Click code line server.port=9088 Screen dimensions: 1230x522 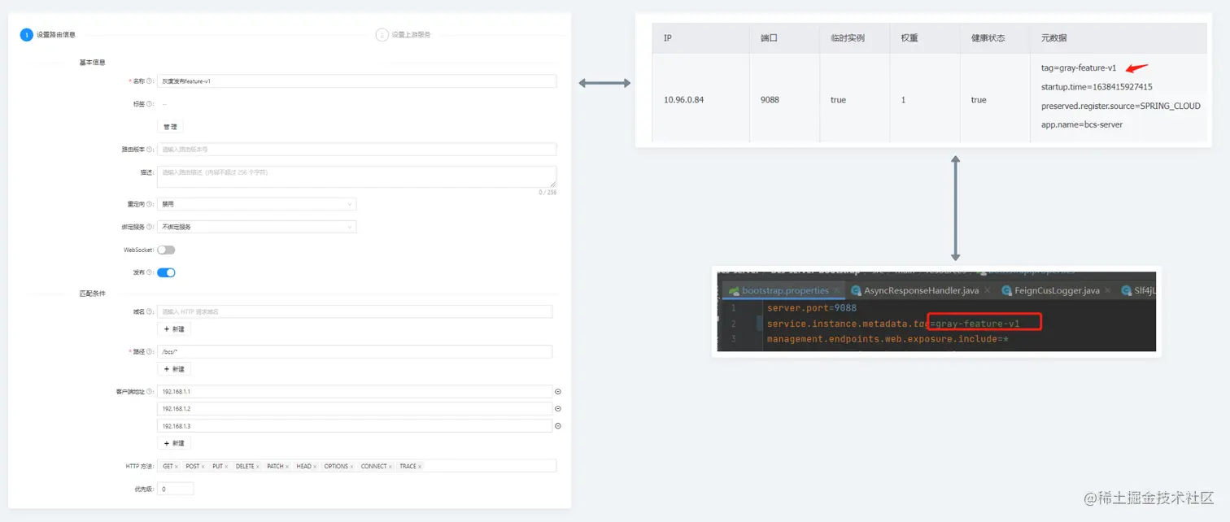(x=811, y=308)
